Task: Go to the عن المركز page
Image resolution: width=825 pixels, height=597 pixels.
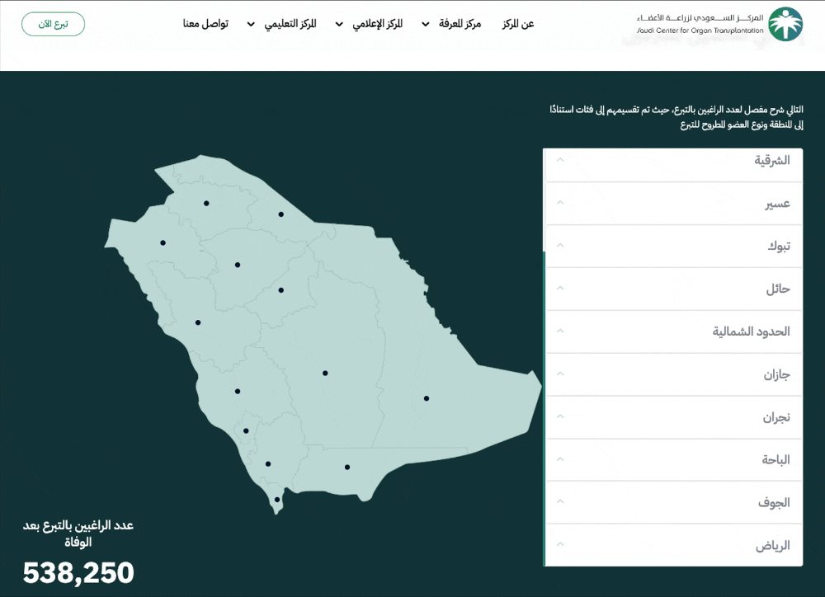Action: point(518,24)
